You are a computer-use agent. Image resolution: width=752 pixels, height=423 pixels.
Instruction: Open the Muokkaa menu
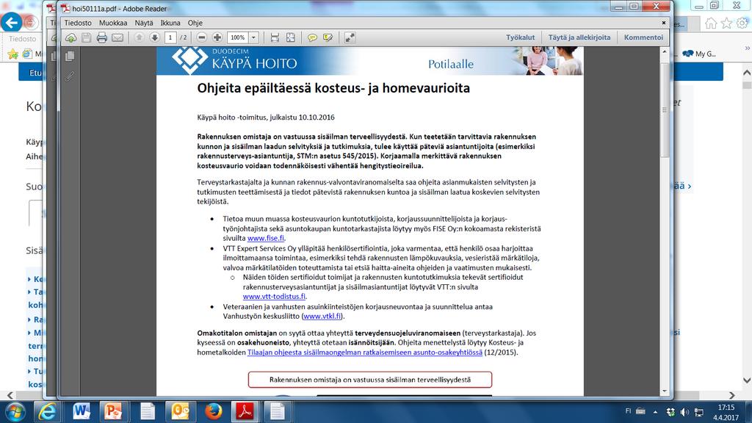tap(113, 23)
